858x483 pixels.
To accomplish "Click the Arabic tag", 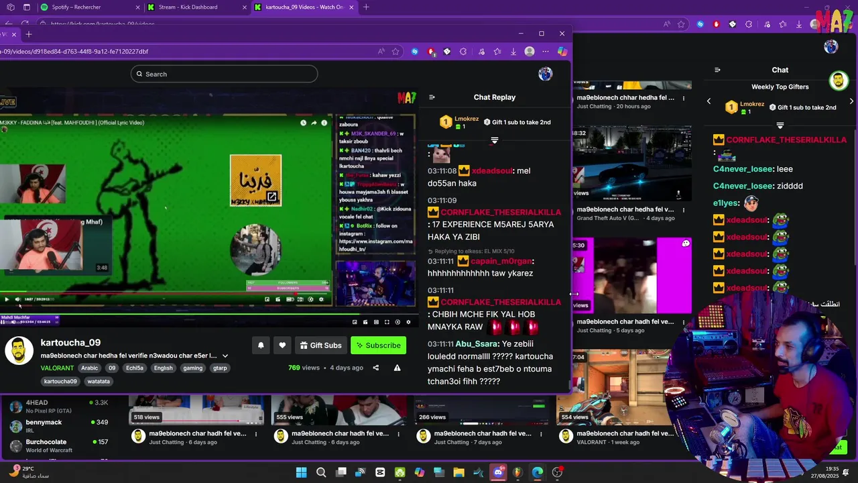I will click(89, 368).
